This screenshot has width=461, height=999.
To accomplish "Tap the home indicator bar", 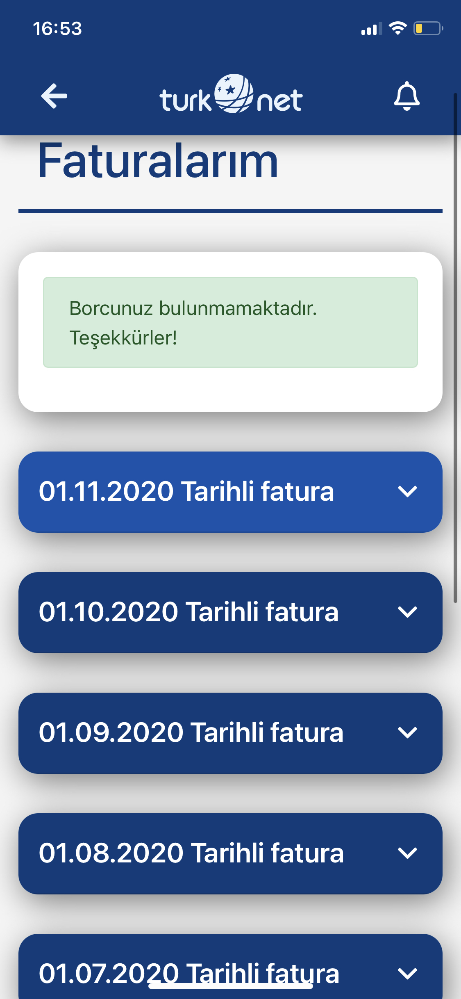I will [230, 986].
